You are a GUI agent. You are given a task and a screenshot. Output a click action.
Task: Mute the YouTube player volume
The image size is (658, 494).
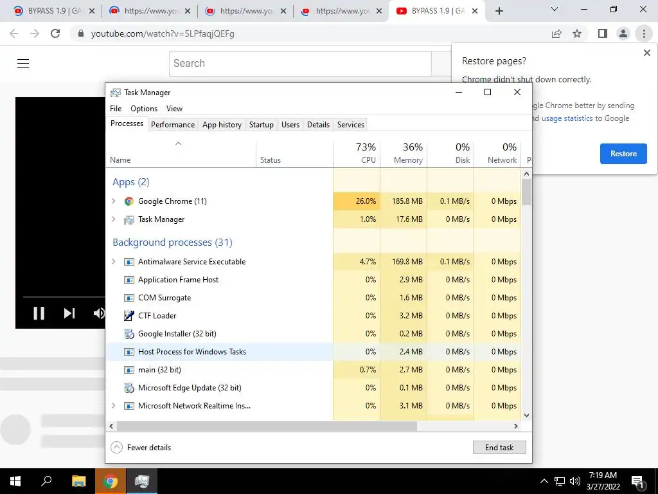point(99,313)
